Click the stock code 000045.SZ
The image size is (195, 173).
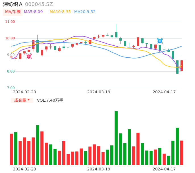(39, 4)
